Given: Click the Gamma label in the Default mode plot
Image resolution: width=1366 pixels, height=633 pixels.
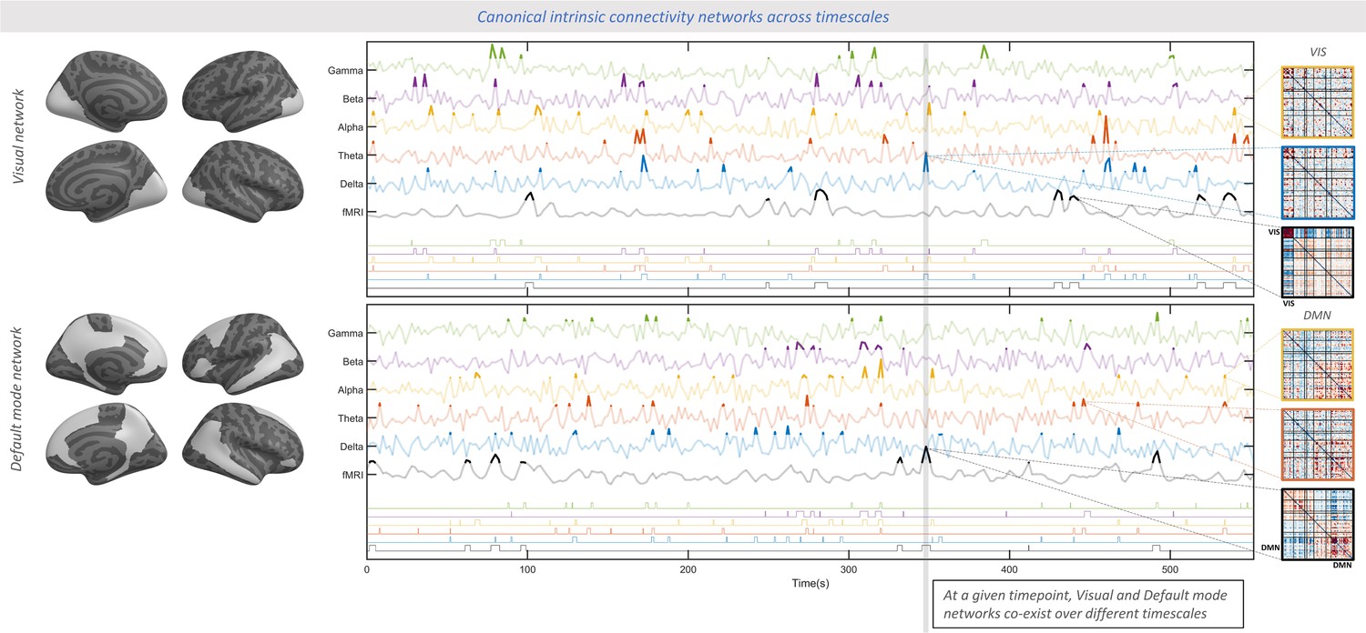Looking at the screenshot, I should [x=346, y=333].
